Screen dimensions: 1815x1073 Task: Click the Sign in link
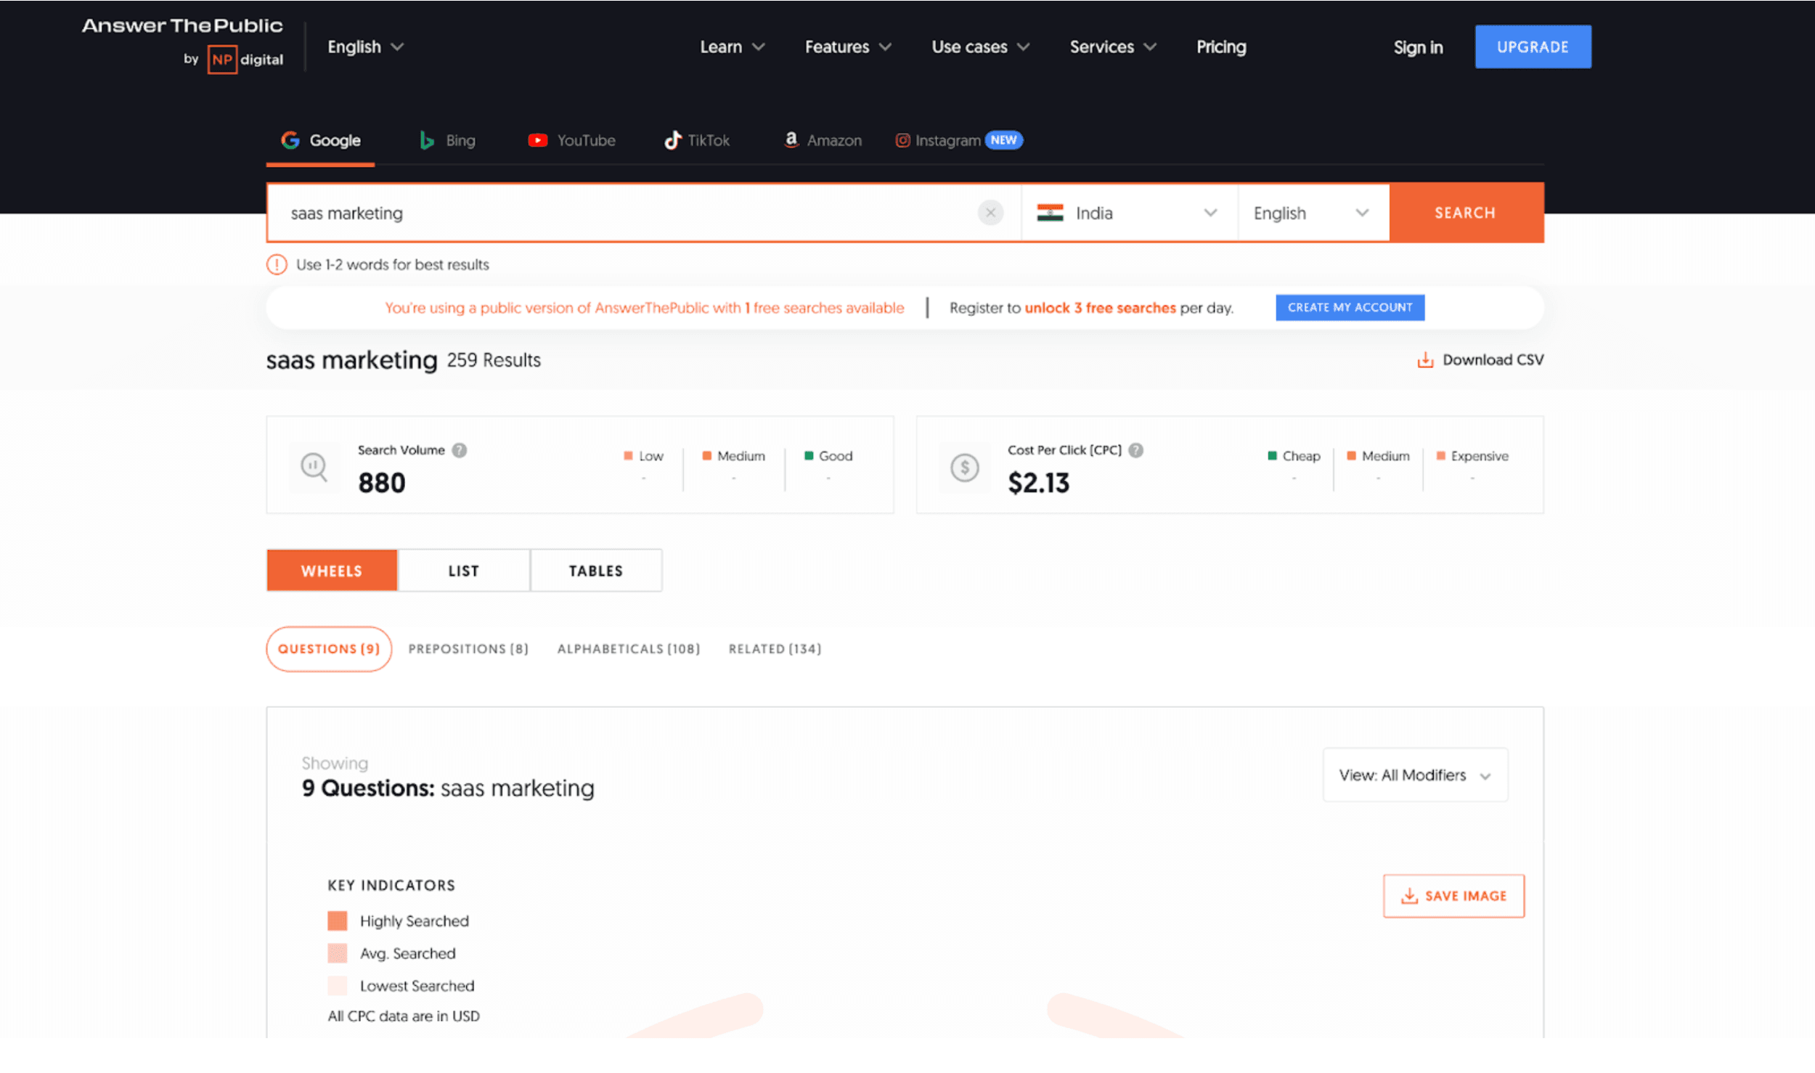click(x=1418, y=47)
